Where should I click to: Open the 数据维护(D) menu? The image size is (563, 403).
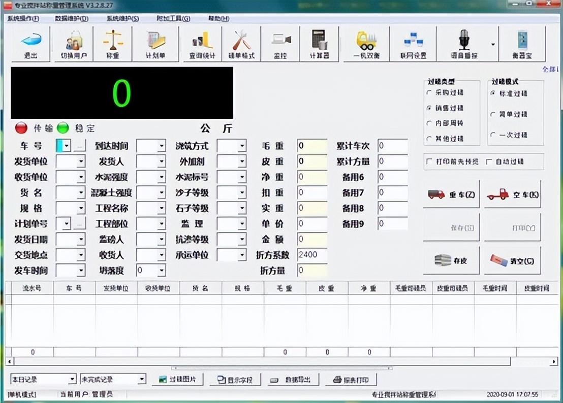pos(72,18)
